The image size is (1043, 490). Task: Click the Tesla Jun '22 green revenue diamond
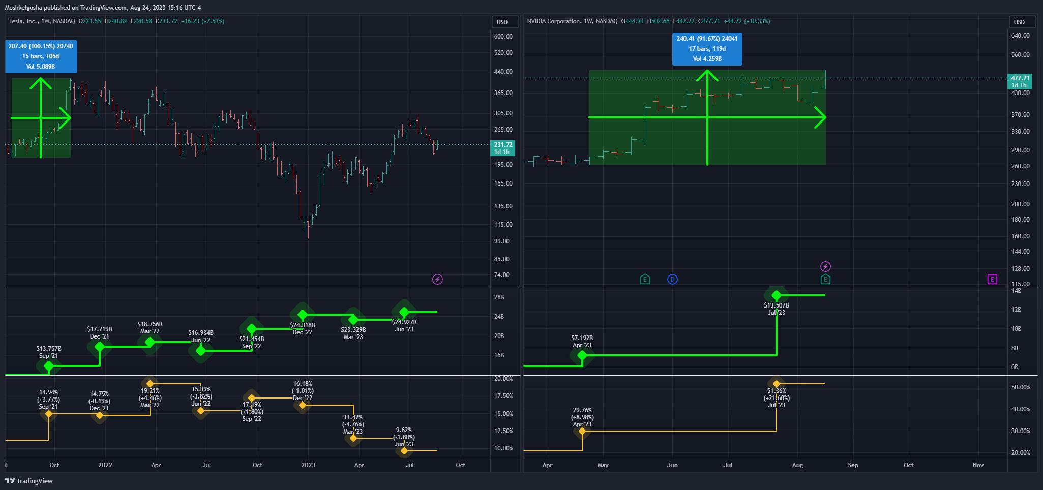[201, 350]
